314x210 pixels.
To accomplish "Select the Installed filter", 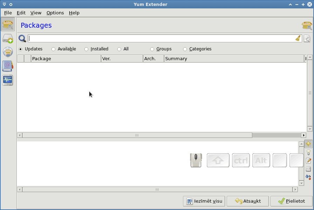I will click(x=96, y=49).
